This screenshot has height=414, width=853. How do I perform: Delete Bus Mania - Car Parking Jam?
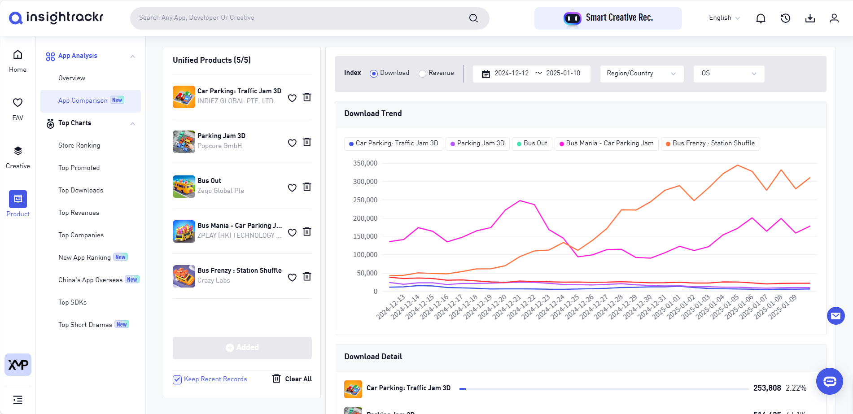307,232
